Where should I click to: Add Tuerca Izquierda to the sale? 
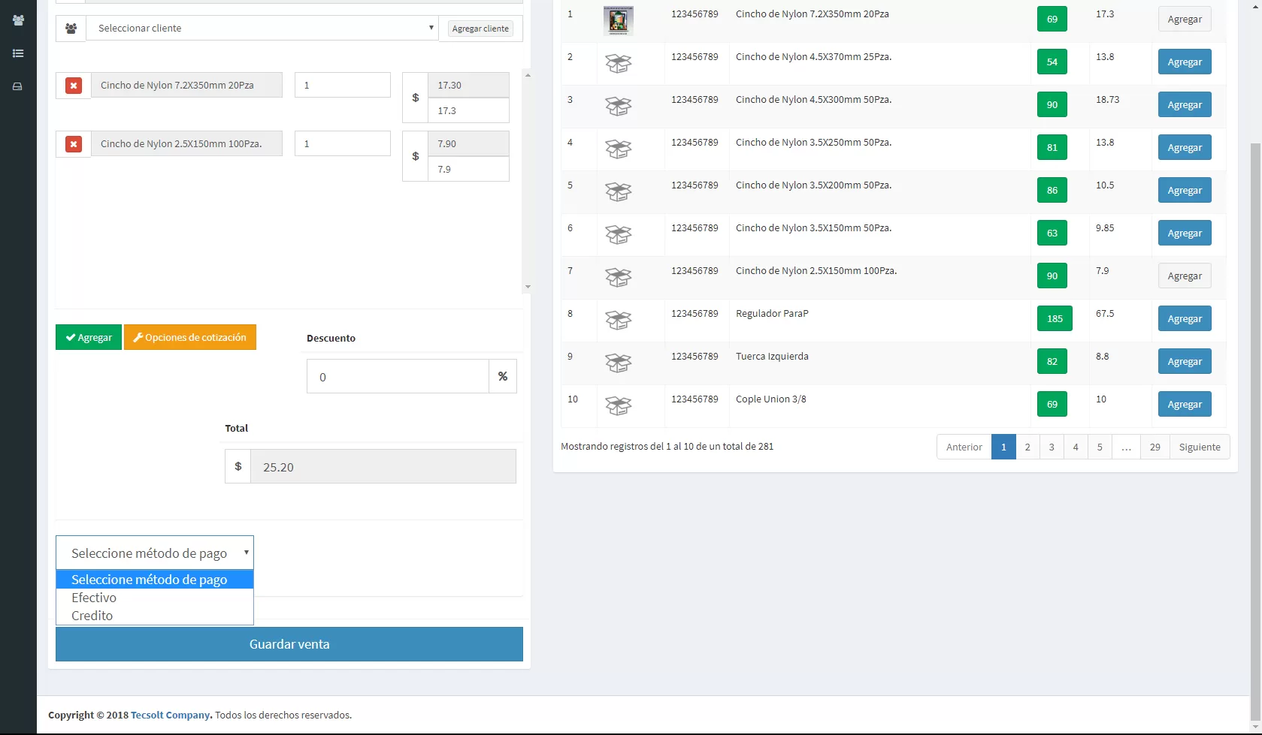tap(1184, 362)
